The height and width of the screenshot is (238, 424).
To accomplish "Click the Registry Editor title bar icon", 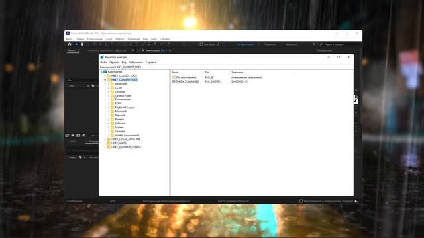I will coord(102,57).
